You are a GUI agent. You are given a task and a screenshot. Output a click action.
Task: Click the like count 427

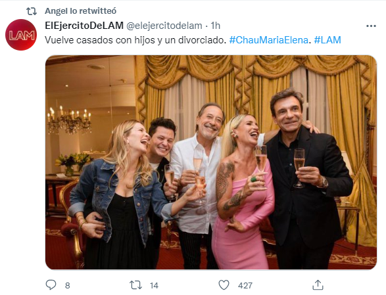point(245,285)
